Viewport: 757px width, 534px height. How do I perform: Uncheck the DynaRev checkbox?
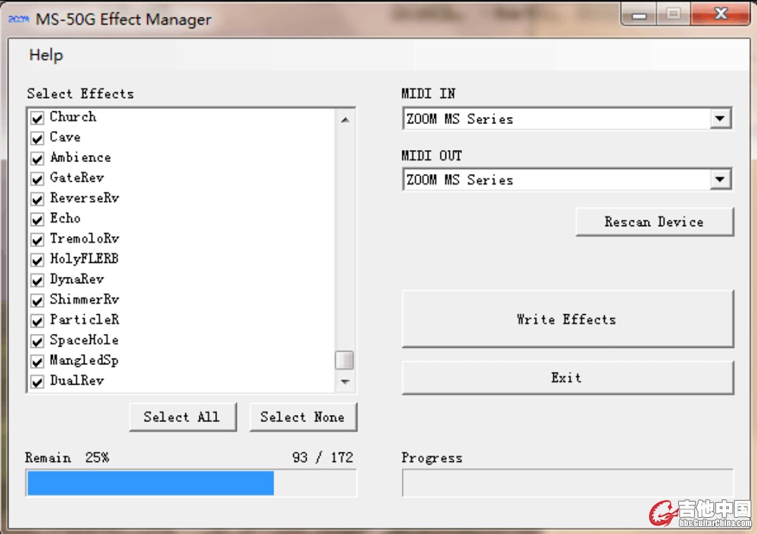pyautogui.click(x=37, y=280)
